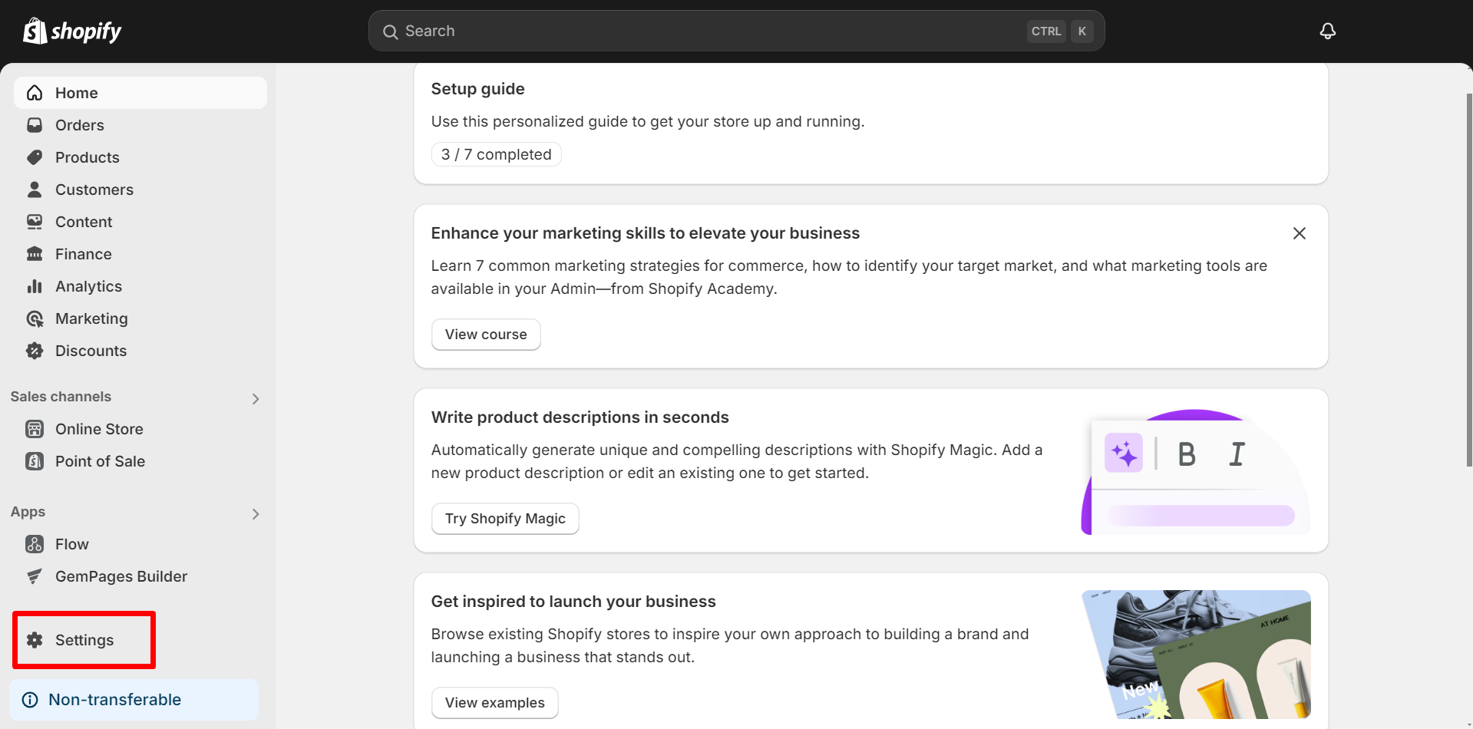The width and height of the screenshot is (1473, 729).
Task: Open Products via its tag icon
Action: (x=35, y=157)
